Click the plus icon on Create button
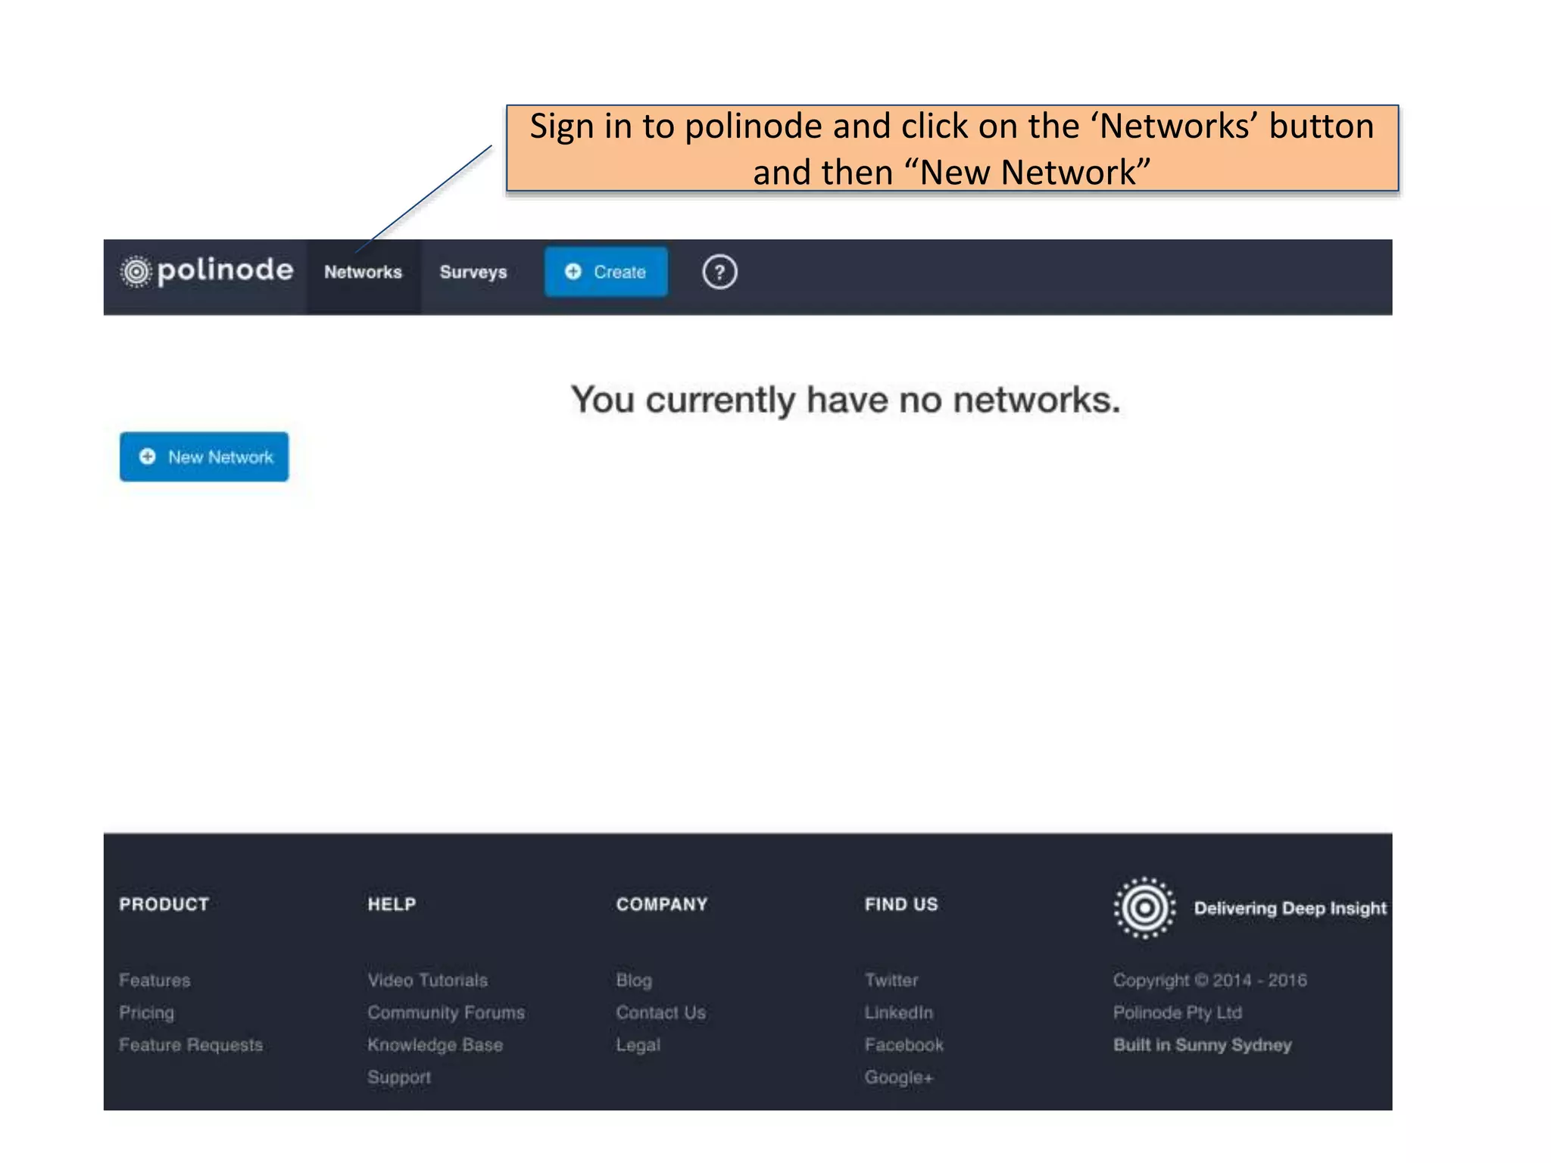This screenshot has width=1551, height=1163. [x=573, y=272]
